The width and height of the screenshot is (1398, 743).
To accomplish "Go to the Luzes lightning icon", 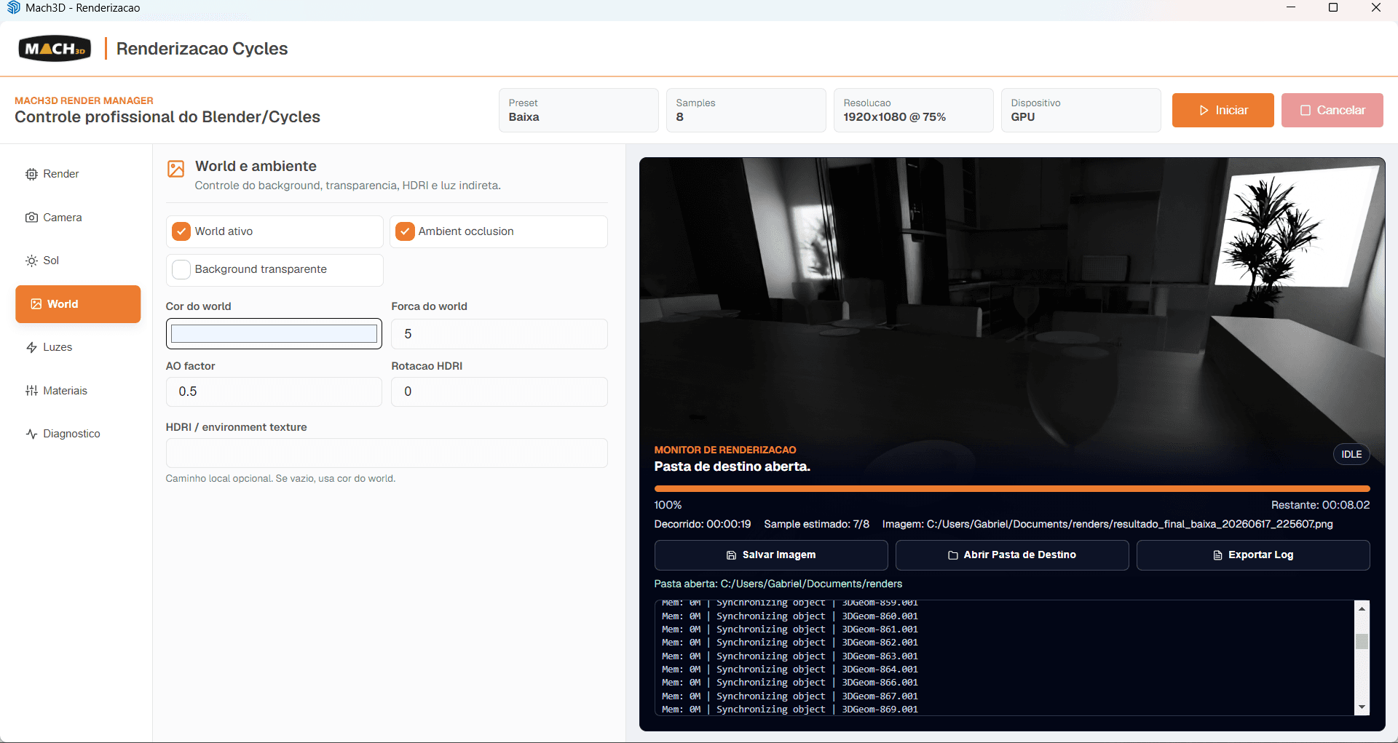I will click(31, 347).
